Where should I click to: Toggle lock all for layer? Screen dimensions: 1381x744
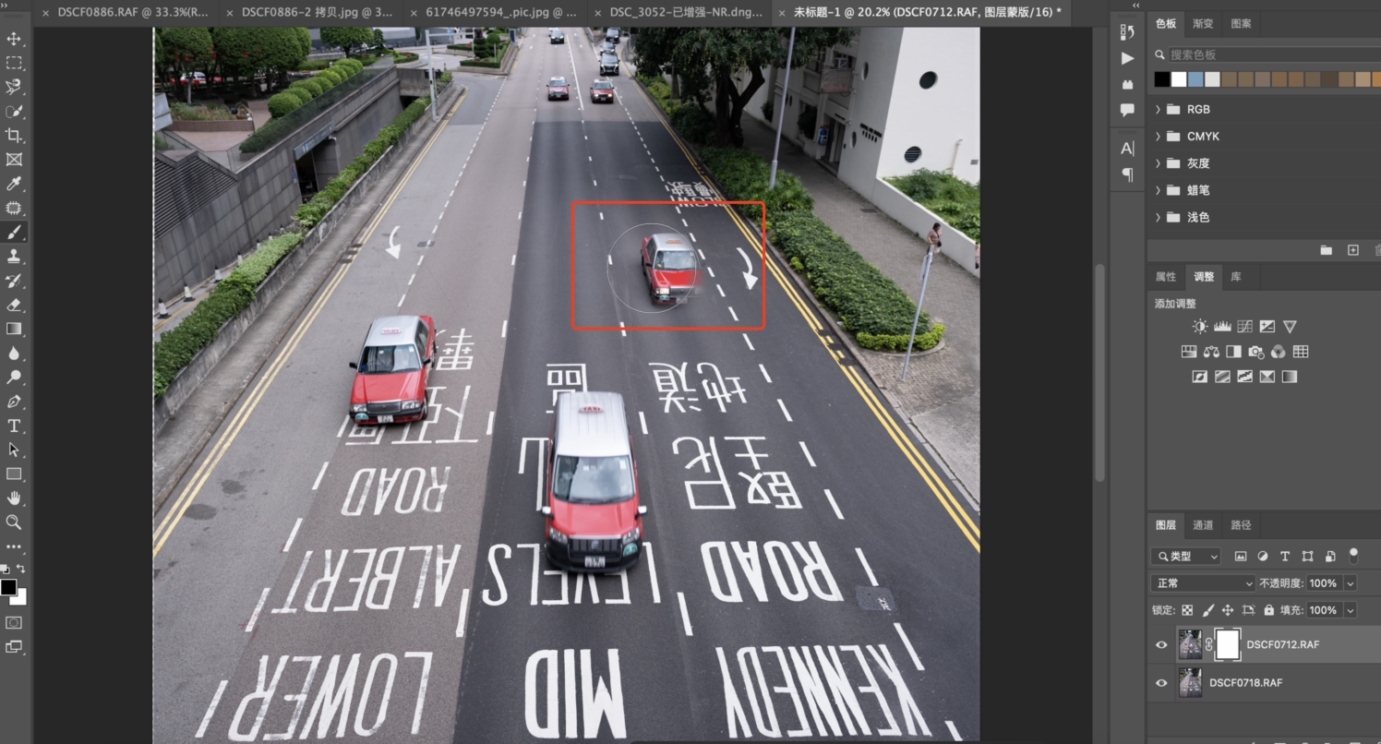[1268, 610]
